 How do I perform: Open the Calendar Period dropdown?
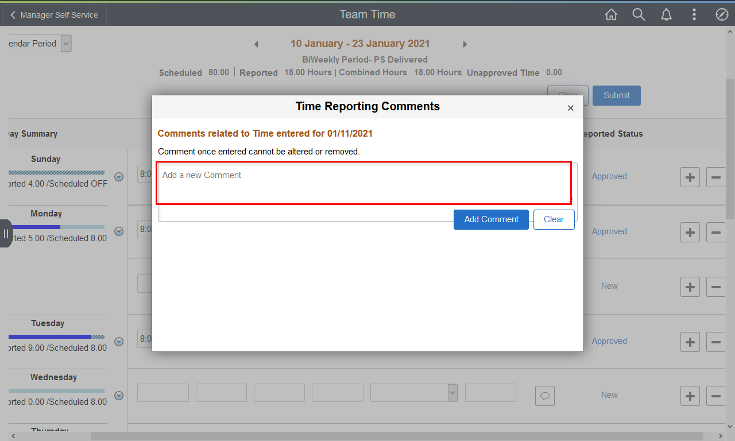tap(66, 44)
